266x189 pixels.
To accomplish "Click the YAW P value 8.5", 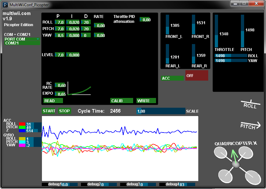I will [x=60, y=35].
